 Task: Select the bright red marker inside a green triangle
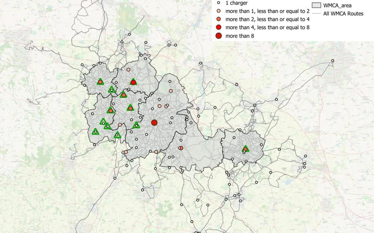[x=133, y=82]
